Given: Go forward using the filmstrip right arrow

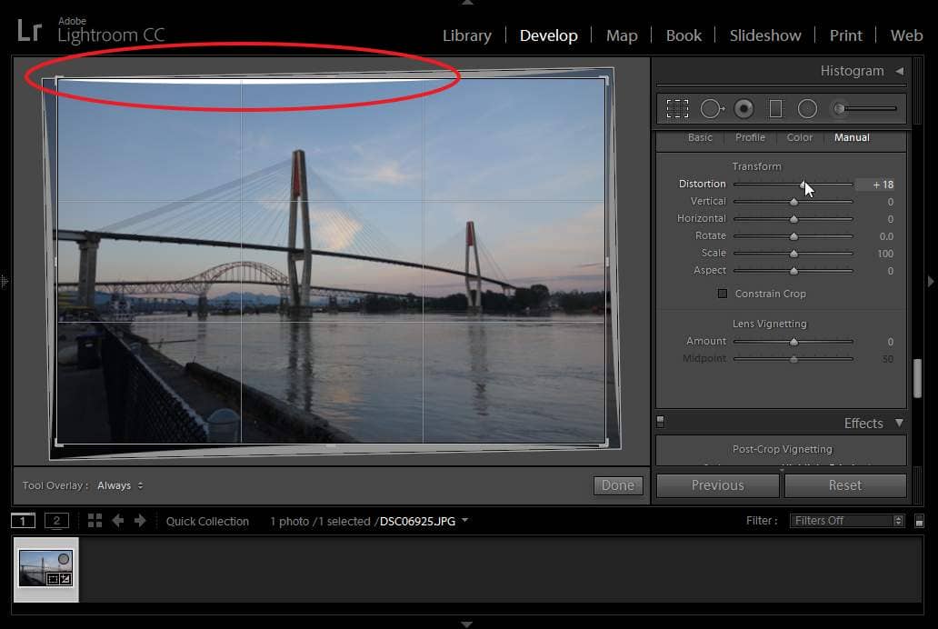Looking at the screenshot, I should [140, 521].
